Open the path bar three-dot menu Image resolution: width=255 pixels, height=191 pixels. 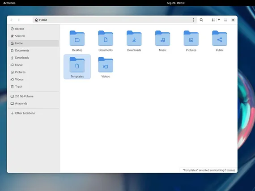coord(194,20)
